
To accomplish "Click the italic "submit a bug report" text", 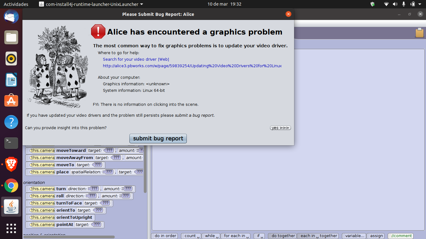I will coord(194,115).
